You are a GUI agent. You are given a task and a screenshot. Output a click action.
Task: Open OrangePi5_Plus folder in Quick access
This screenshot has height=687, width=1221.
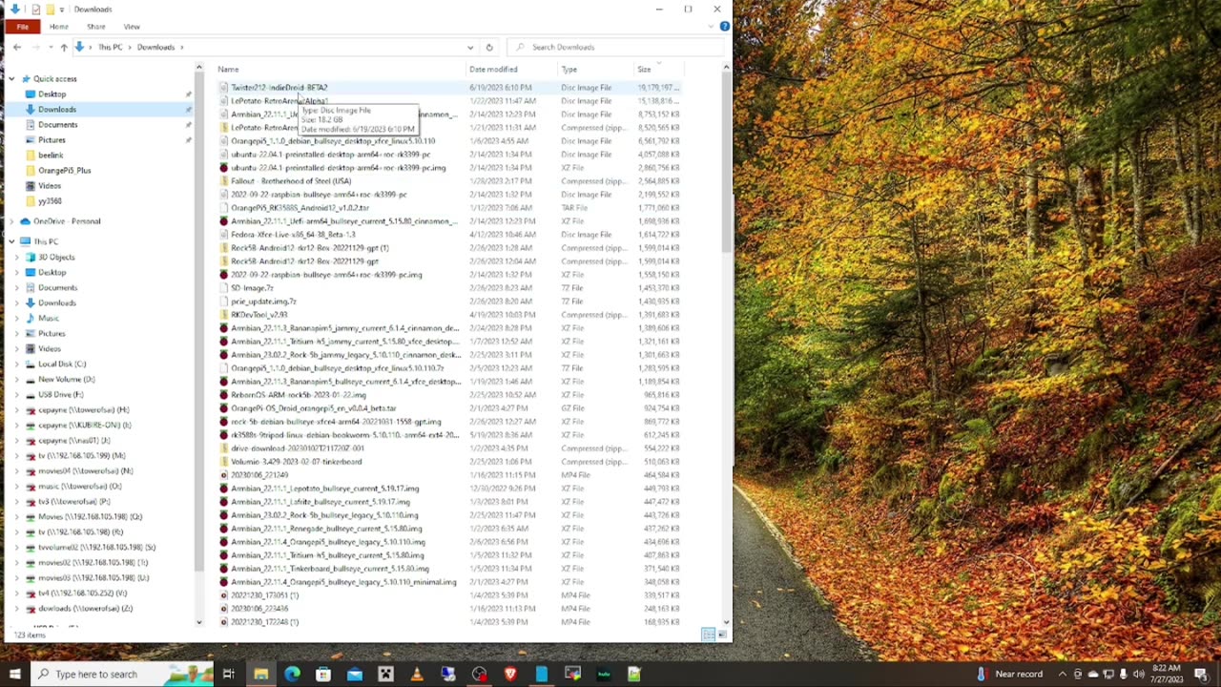pos(64,170)
